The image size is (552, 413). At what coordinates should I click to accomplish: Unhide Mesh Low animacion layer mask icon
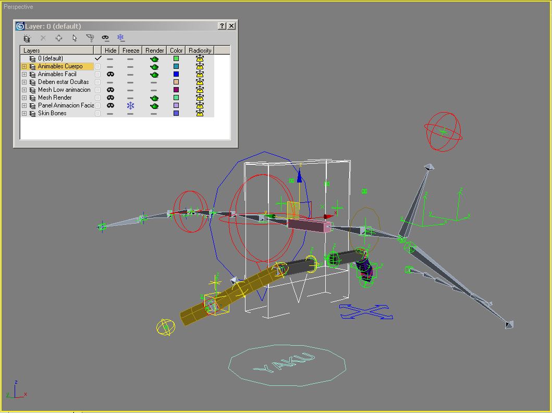(x=111, y=90)
